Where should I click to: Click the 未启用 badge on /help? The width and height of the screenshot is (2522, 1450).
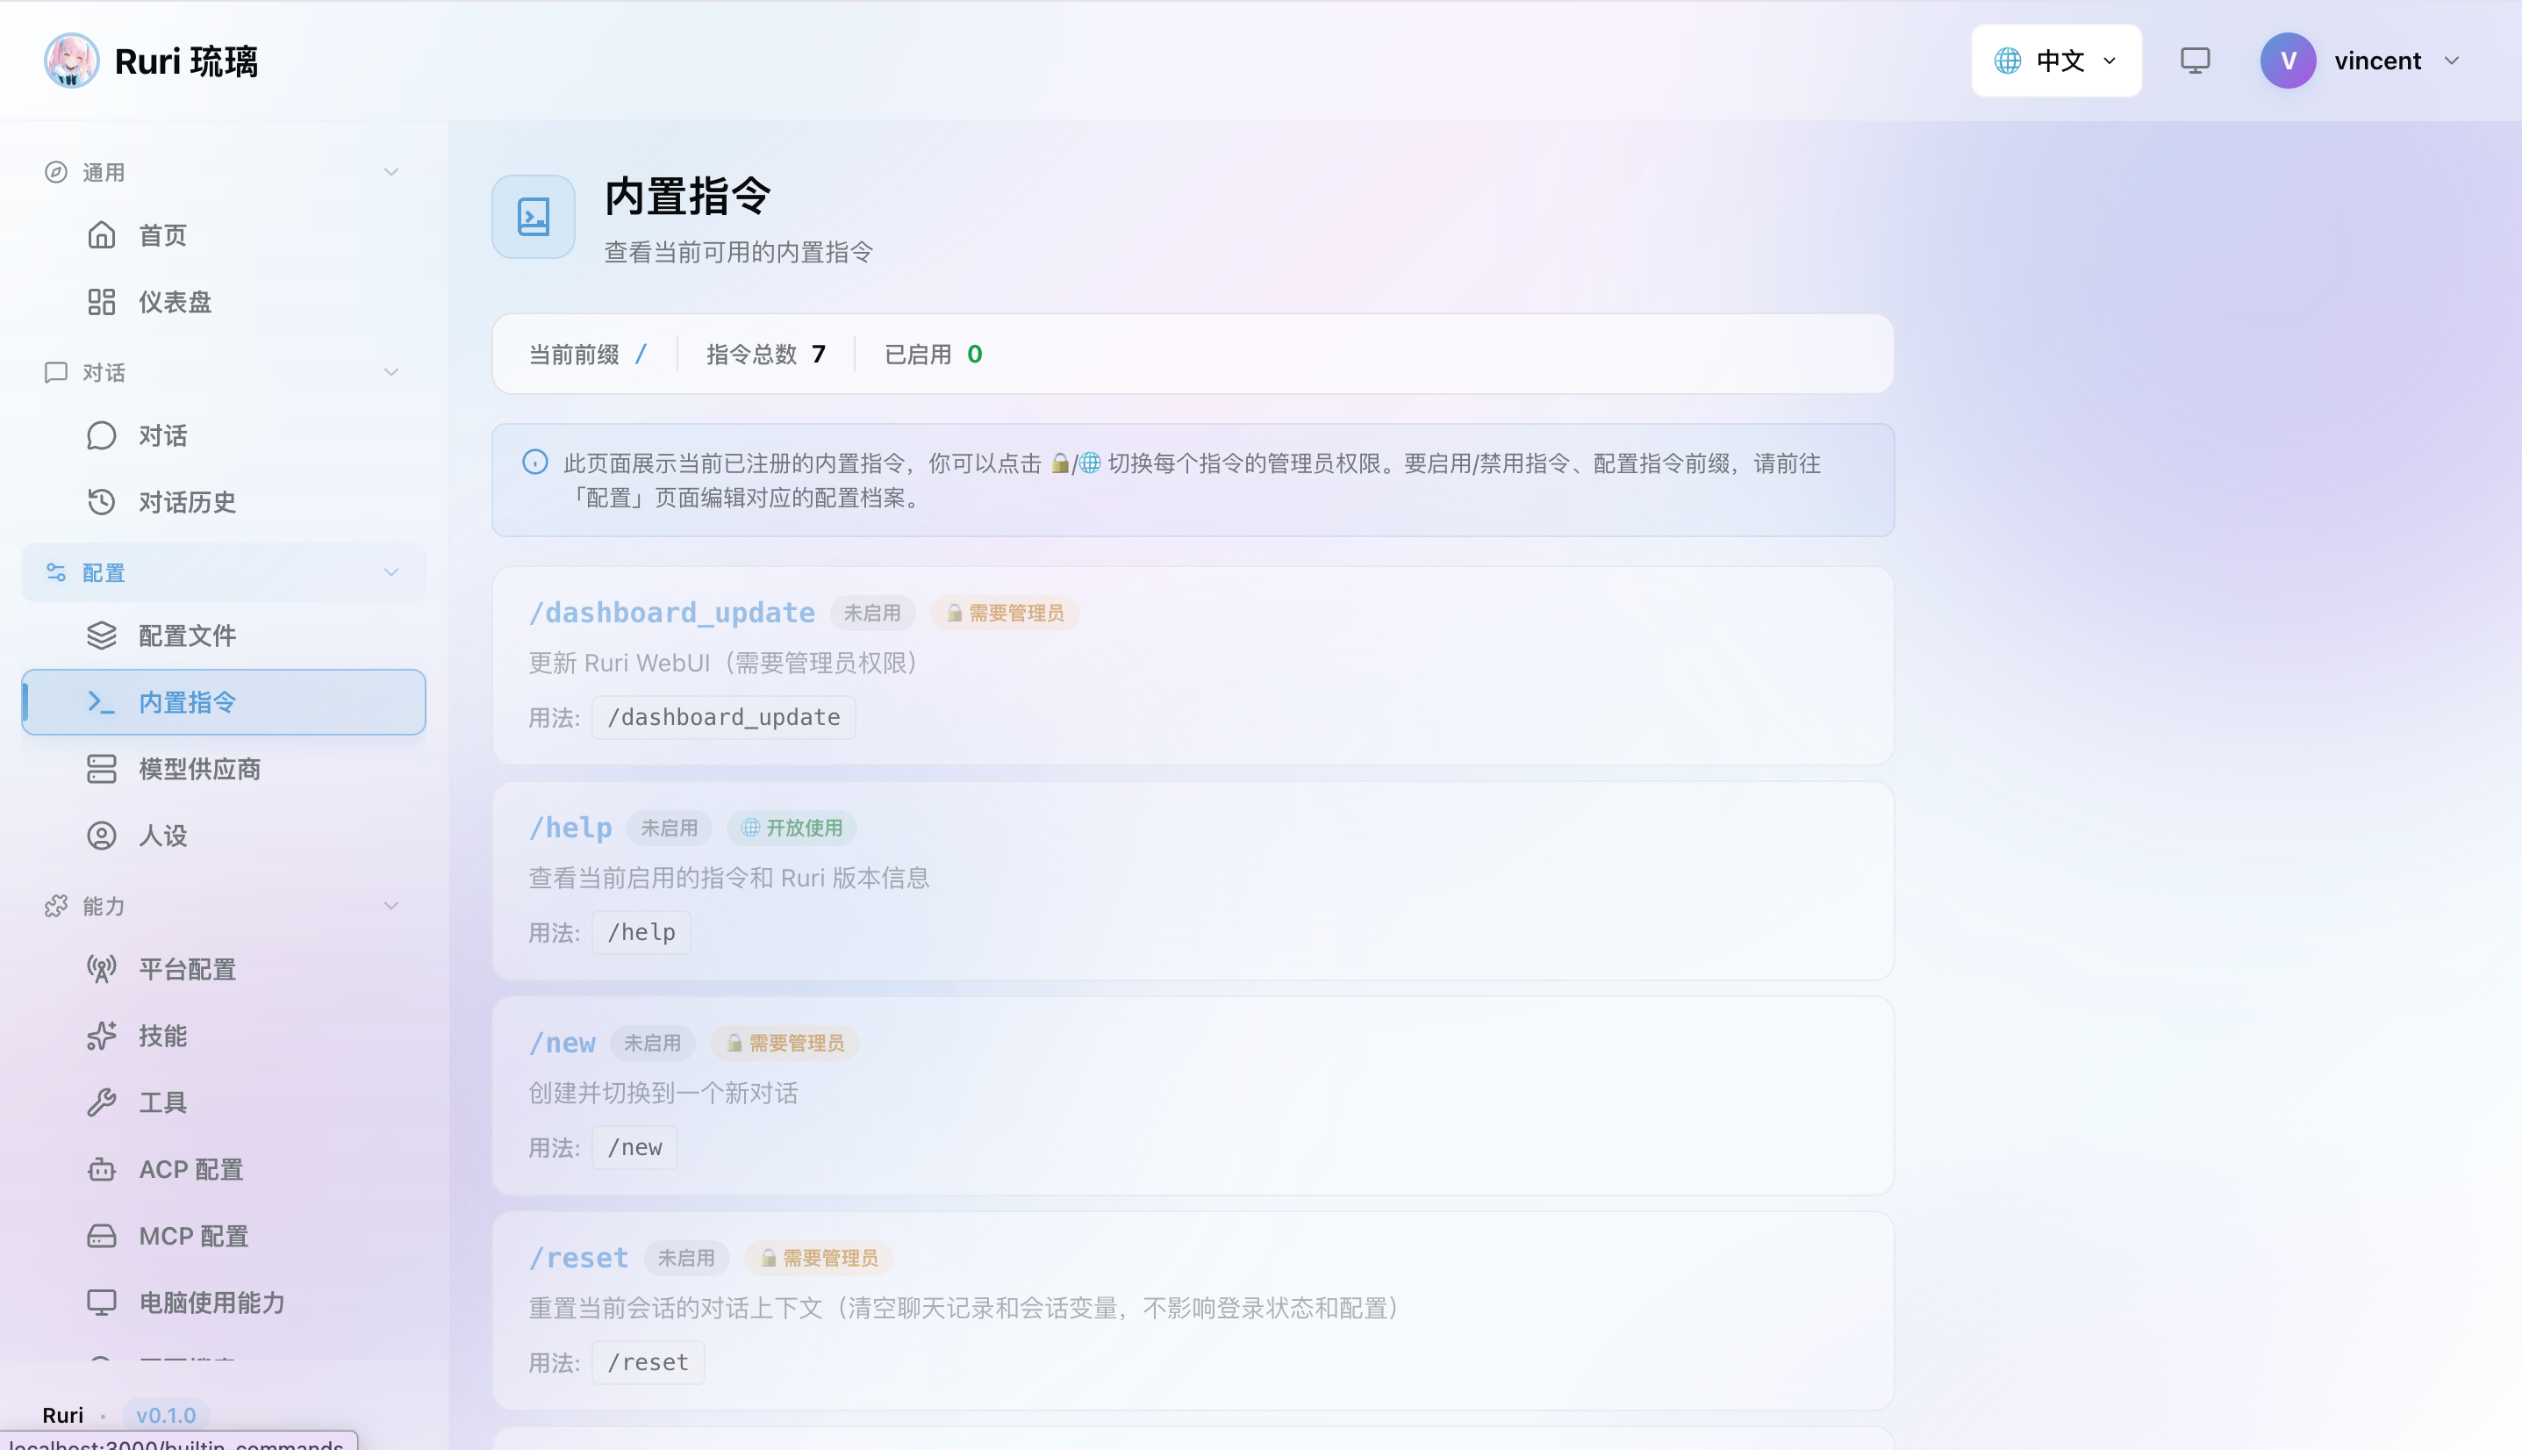(x=669, y=829)
